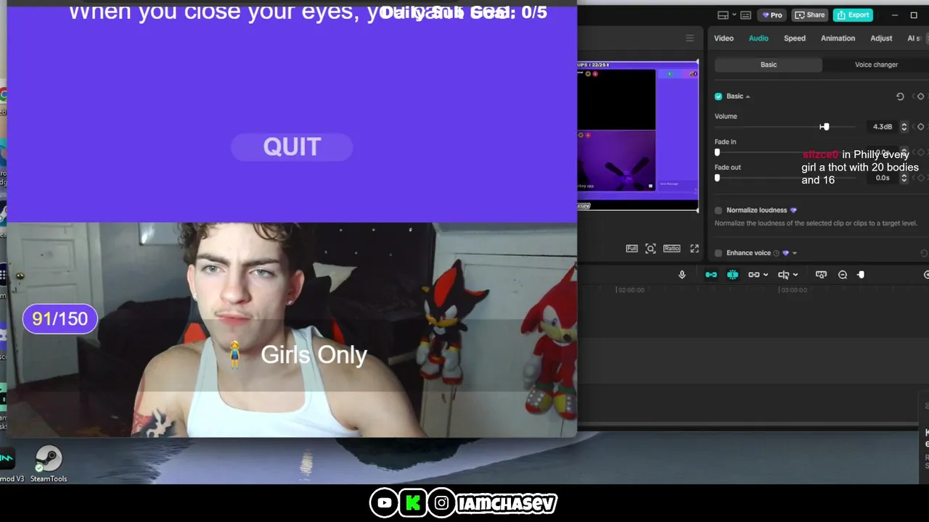Viewport: 929px width, 522px height.
Task: Adjust the timeline zoom slider handle
Action: 861,275
